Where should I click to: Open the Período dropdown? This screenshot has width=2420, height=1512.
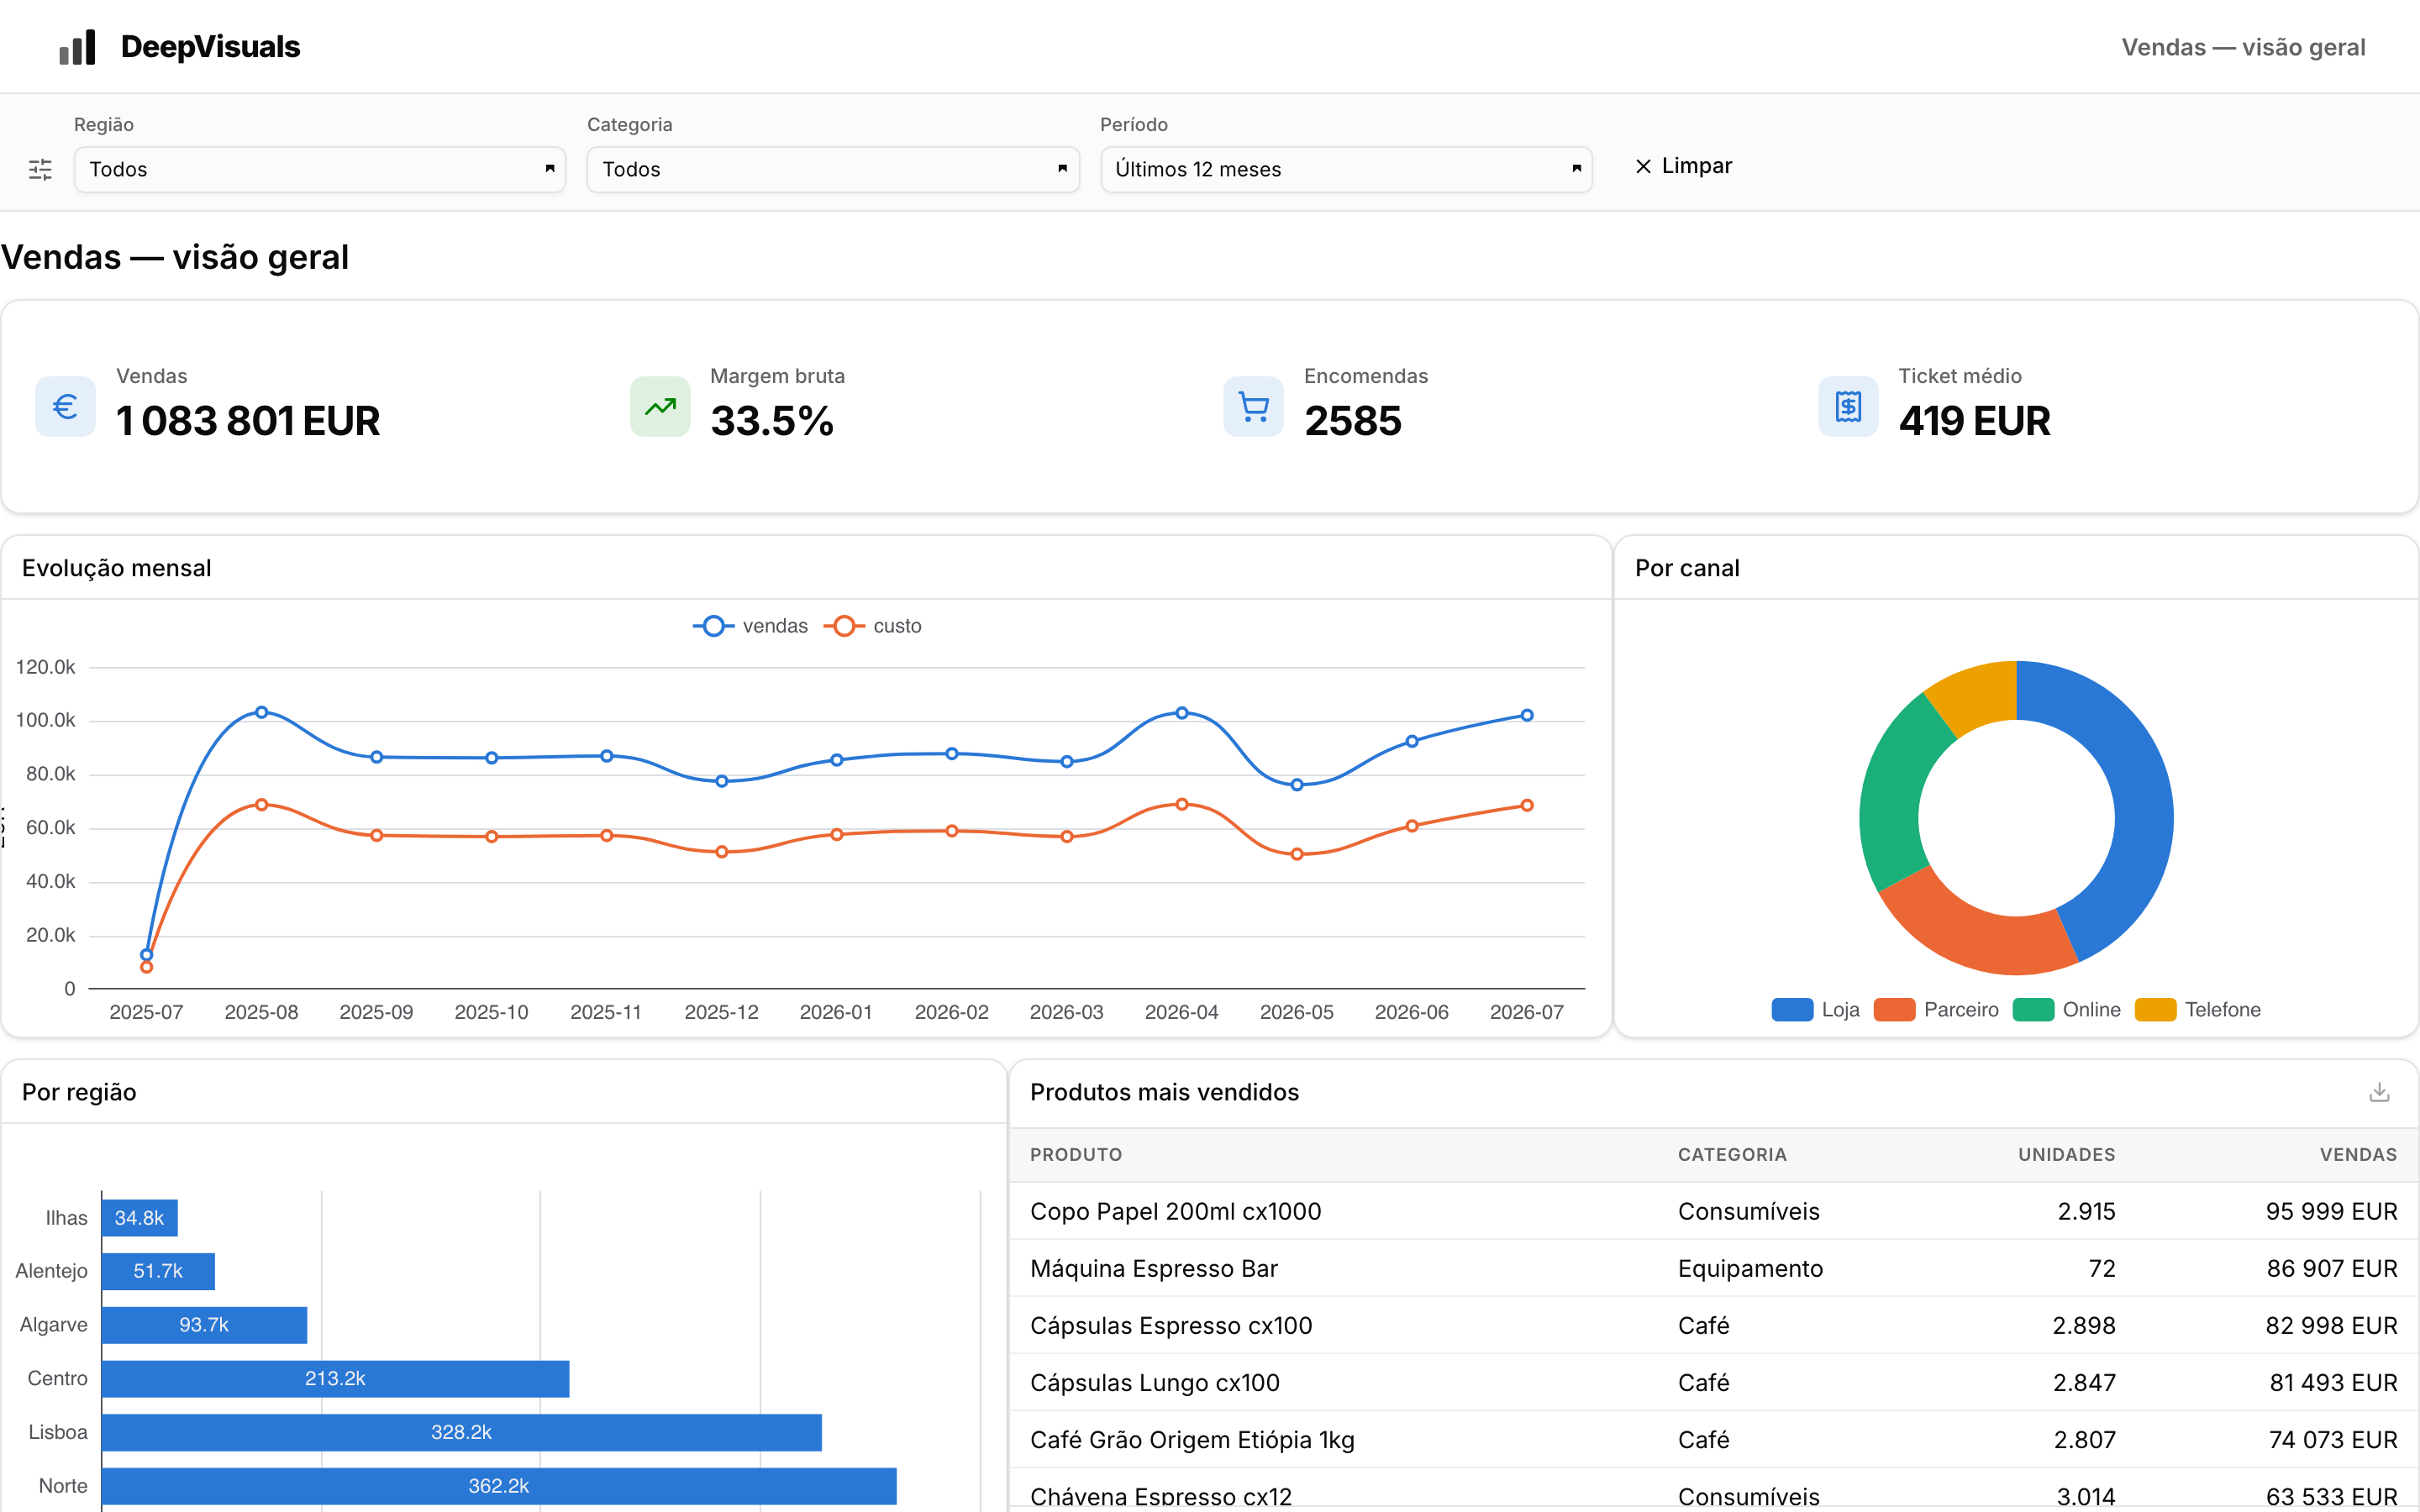point(1346,169)
